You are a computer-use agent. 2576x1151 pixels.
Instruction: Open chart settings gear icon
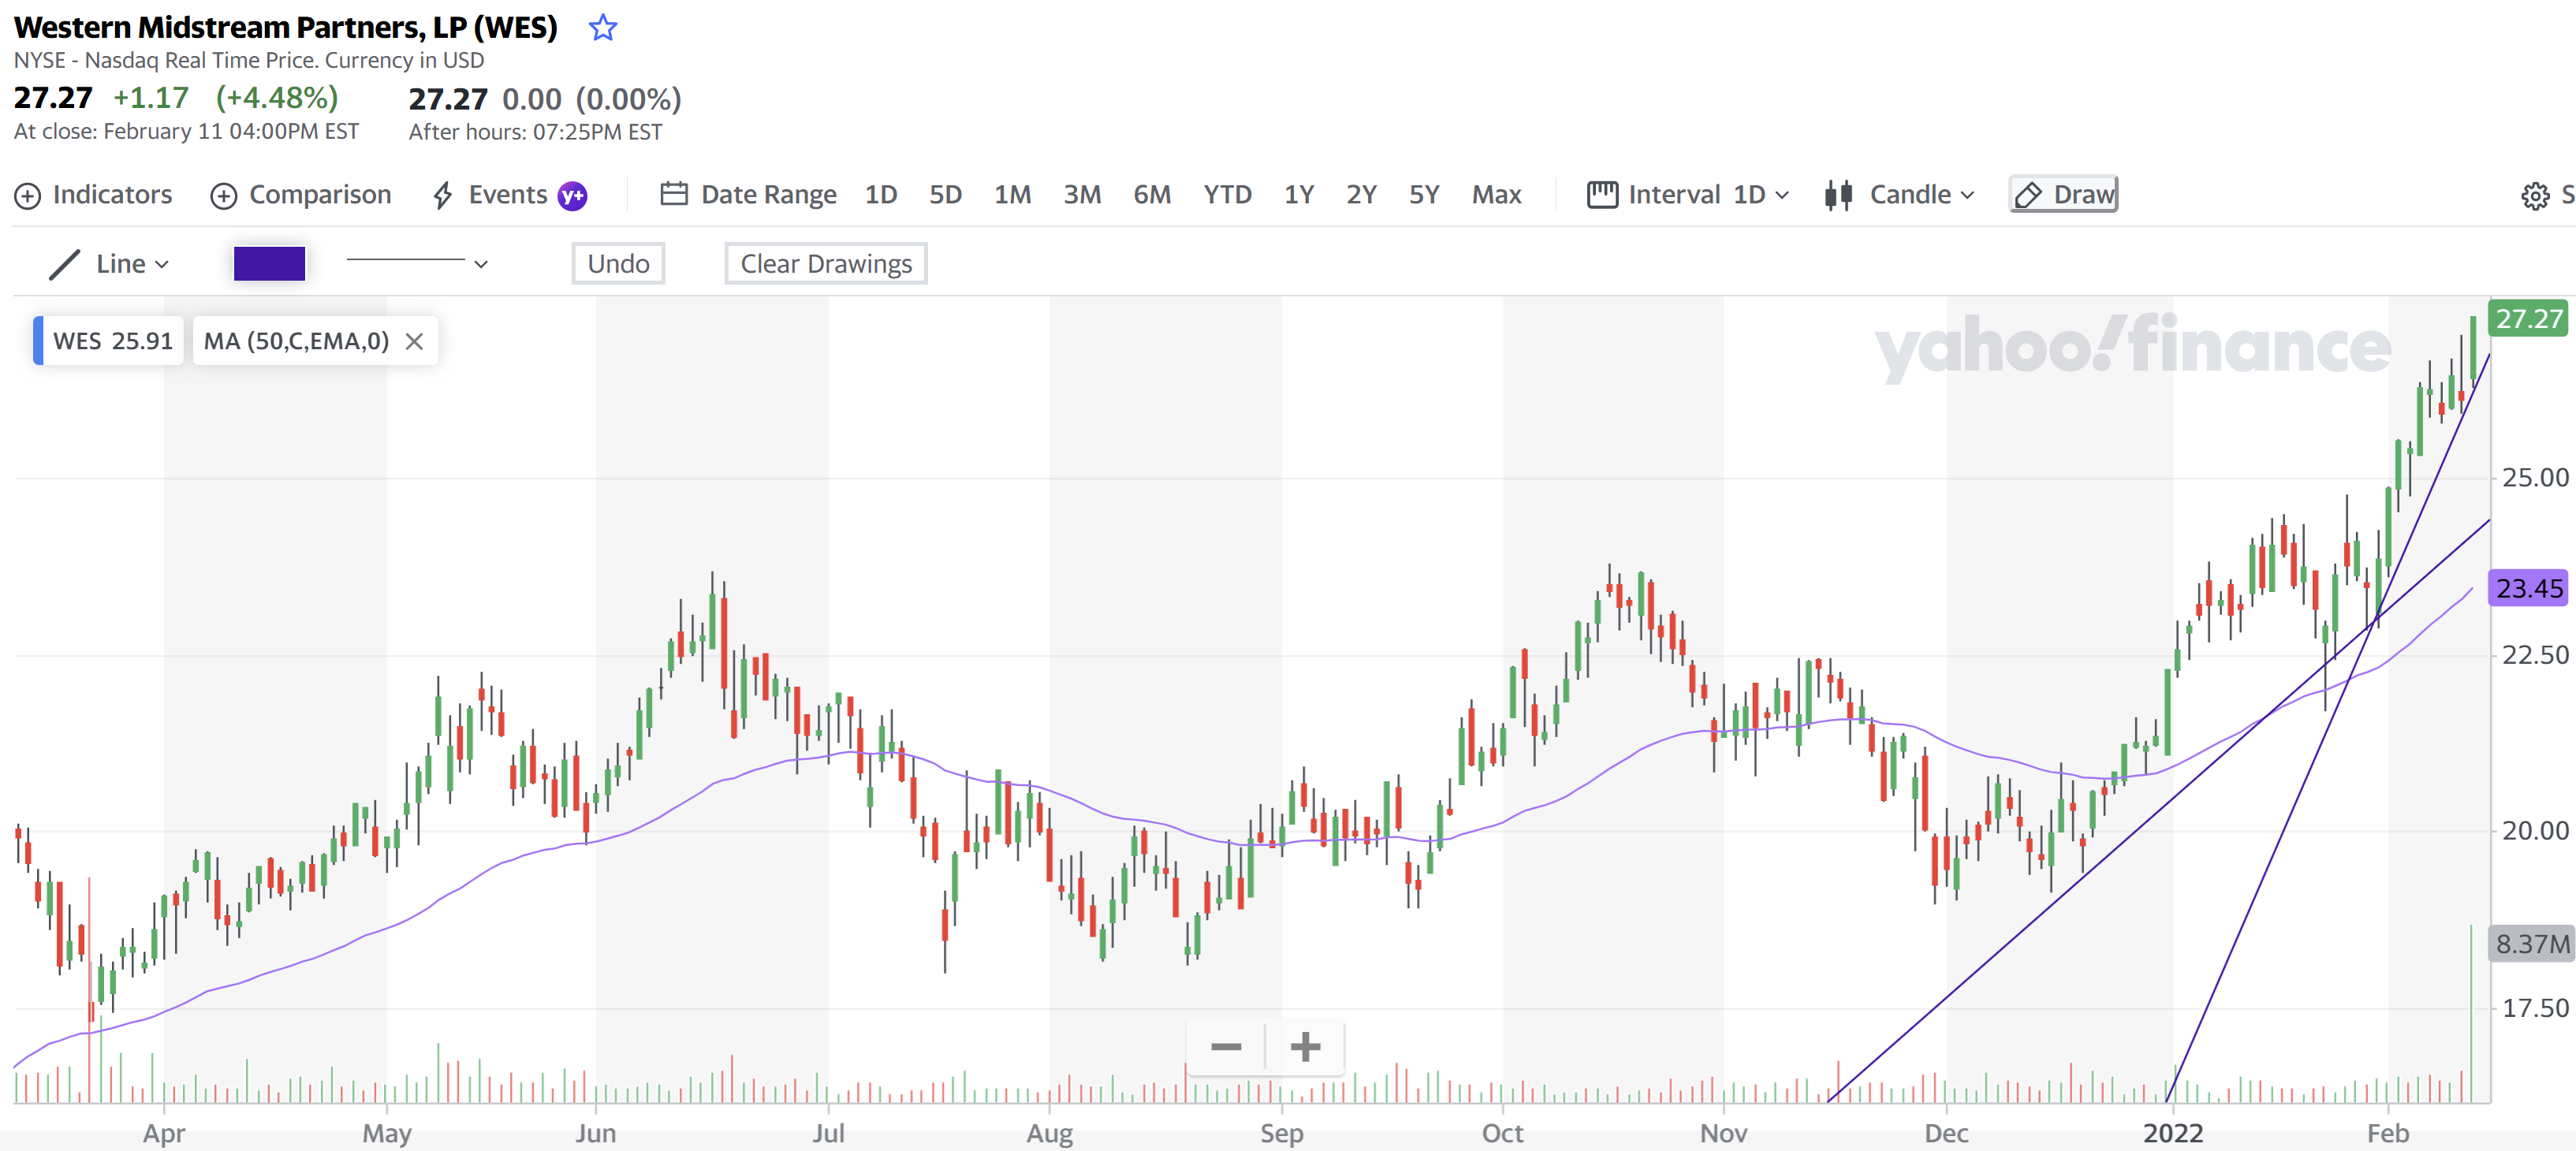coord(2535,196)
